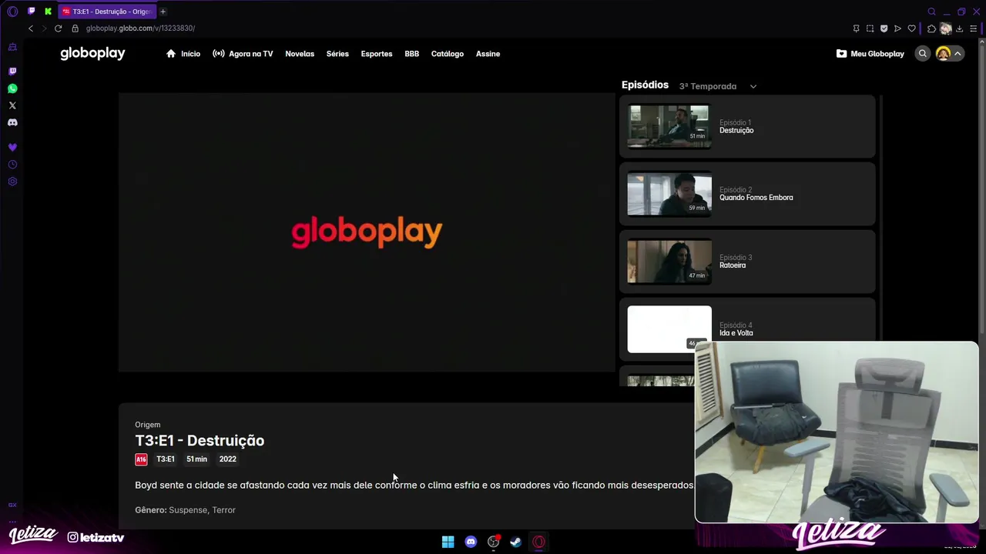Viewport: 986px width, 554px height.
Task: Focus the globoplay.globo.com address bar
Action: (x=140, y=28)
